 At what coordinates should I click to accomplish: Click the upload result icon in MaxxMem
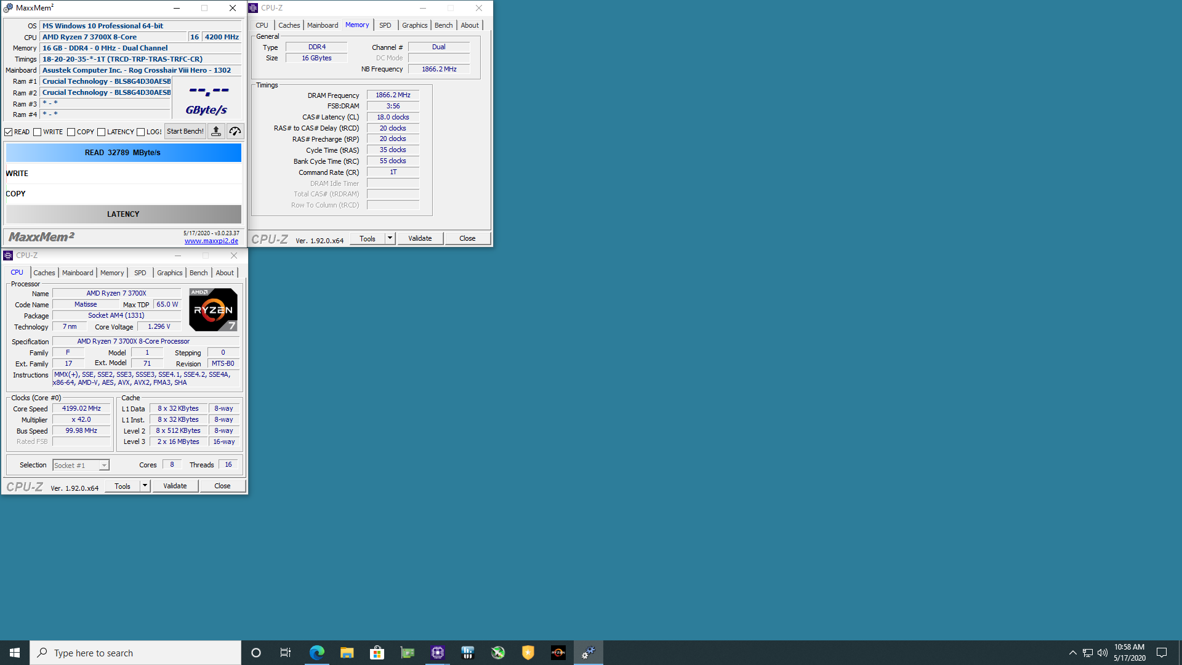point(216,131)
